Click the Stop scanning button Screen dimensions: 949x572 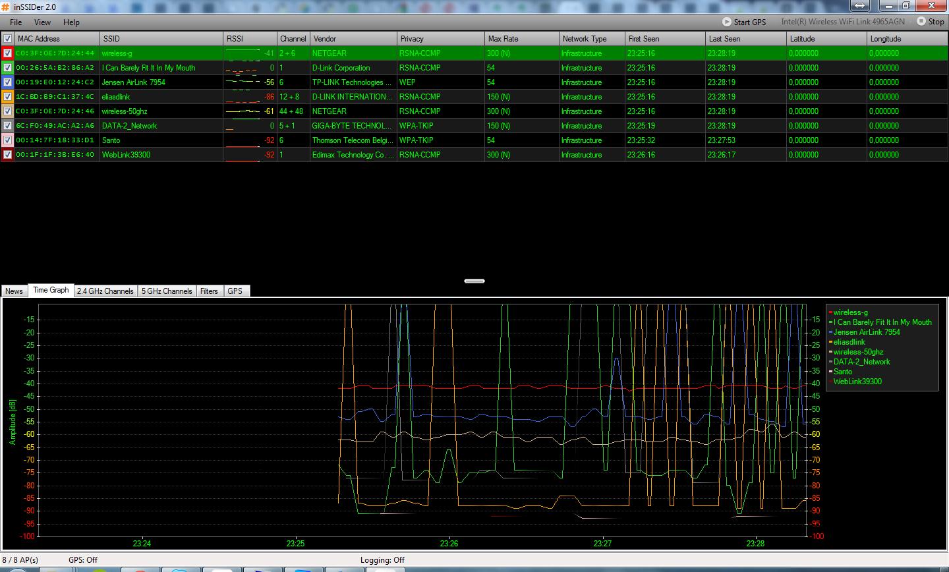[x=931, y=22]
